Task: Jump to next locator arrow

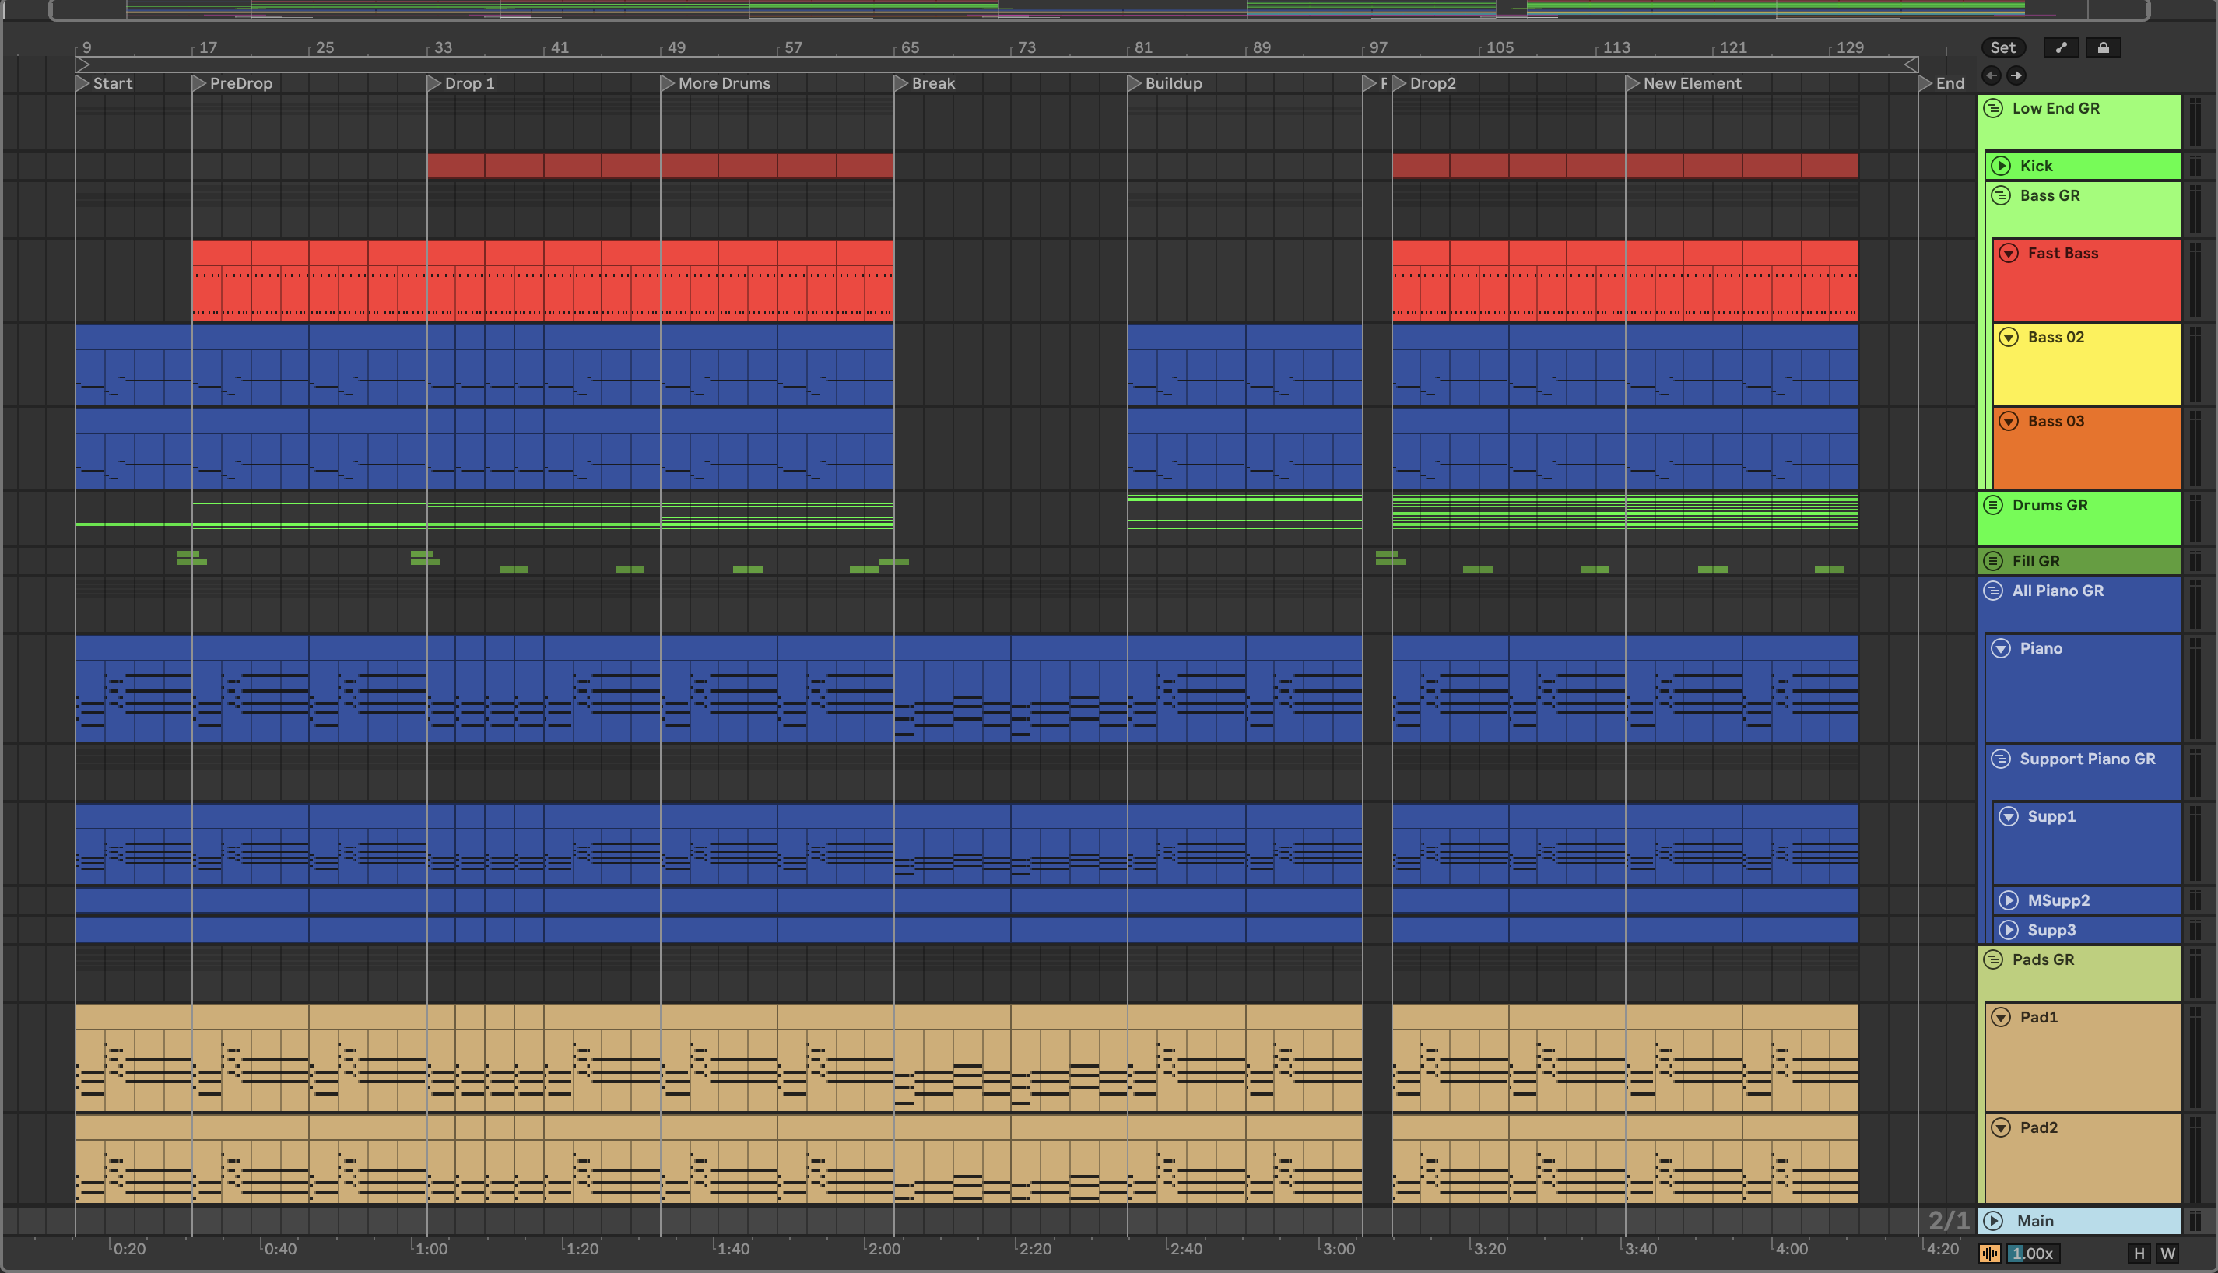Action: (2015, 75)
